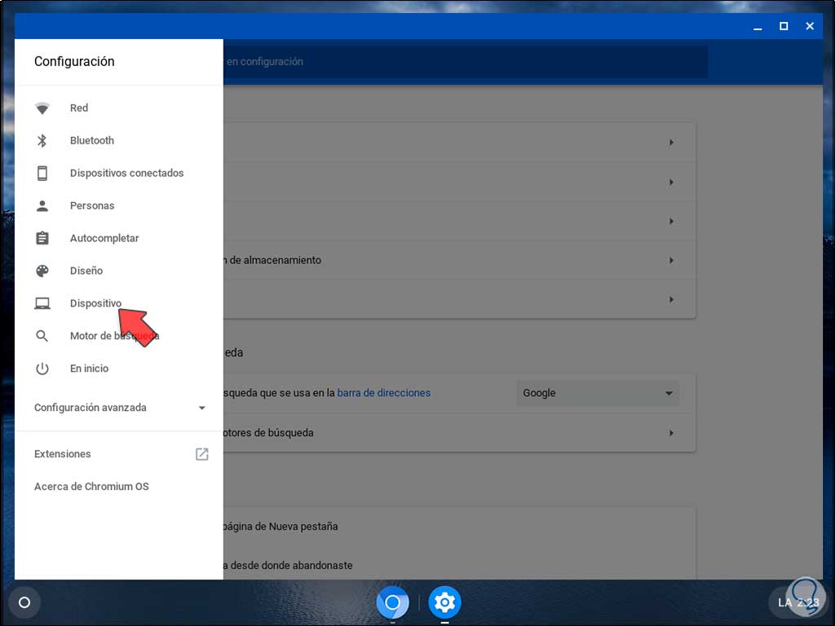
Task: Click the Bluetooth symbol icon
Action: (x=42, y=141)
